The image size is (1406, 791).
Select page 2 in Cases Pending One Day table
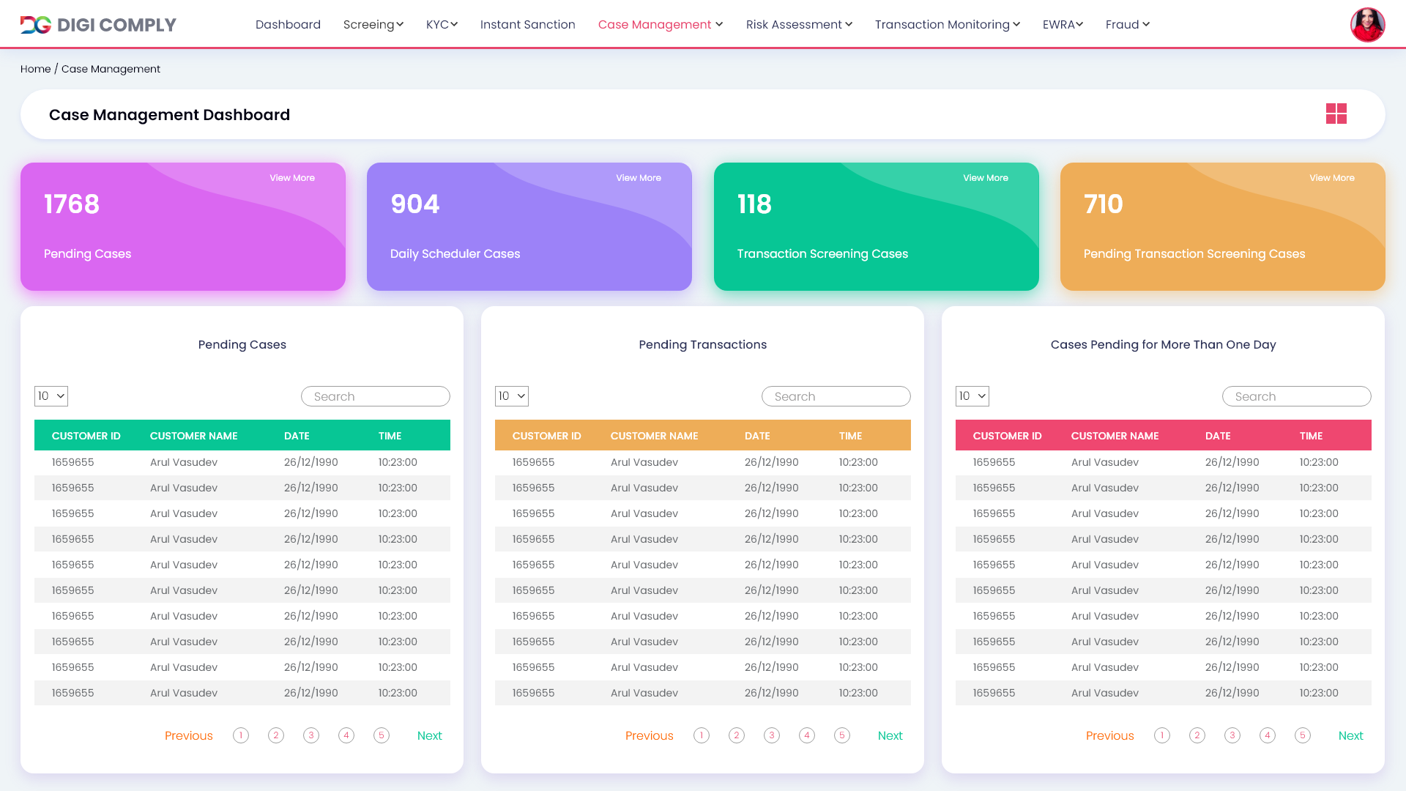coord(1197,735)
